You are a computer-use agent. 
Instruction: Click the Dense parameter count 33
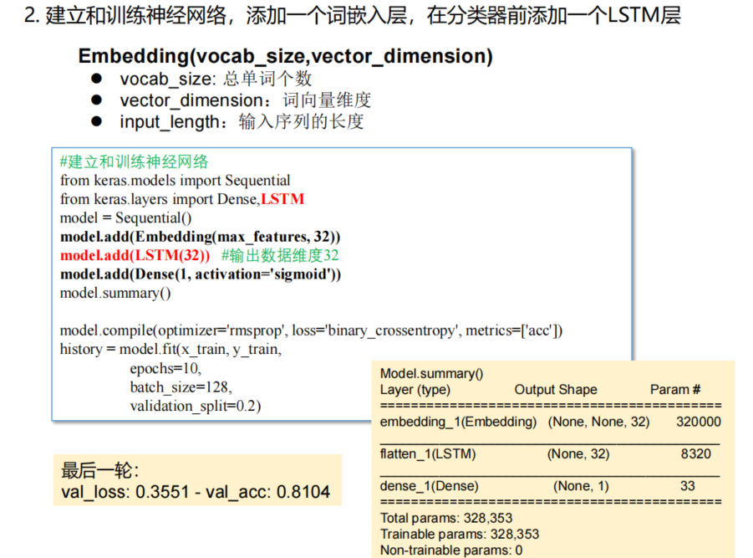(x=688, y=486)
